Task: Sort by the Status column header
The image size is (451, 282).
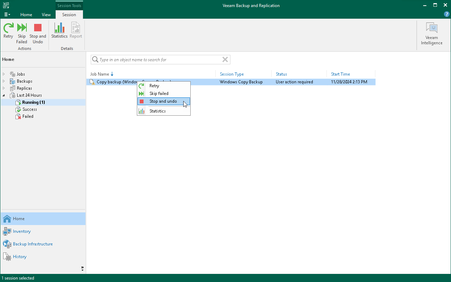Action: 281,74
